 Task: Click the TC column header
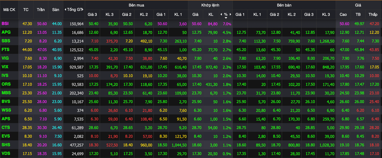pyautogui.click(x=26, y=10)
